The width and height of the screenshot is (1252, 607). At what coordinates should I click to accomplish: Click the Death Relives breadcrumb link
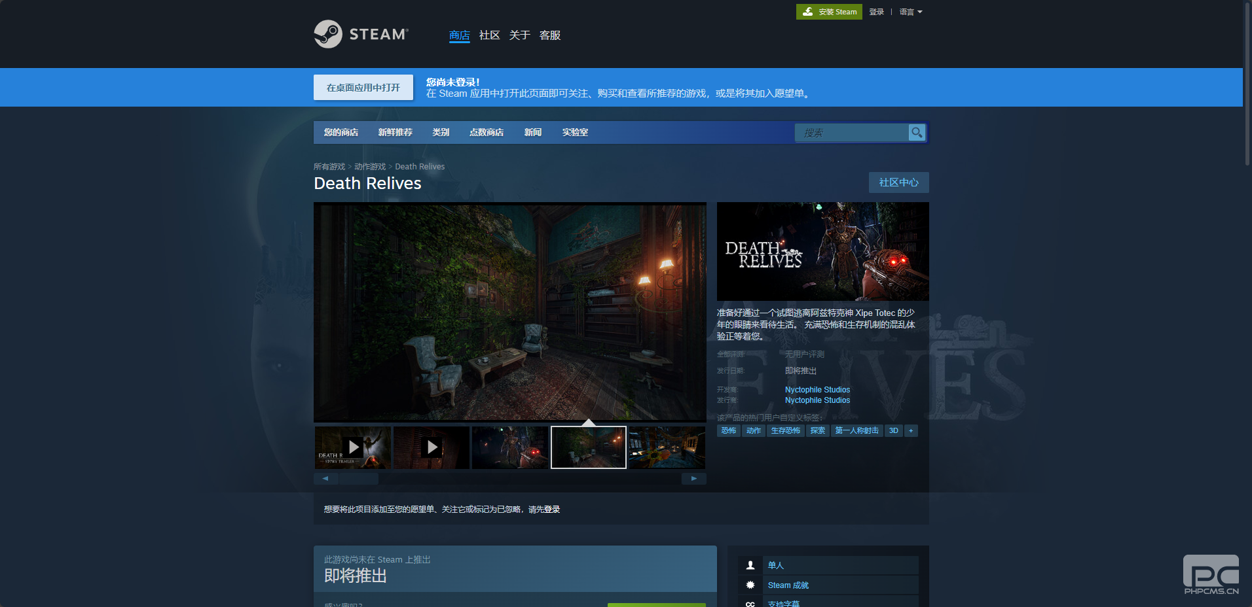pyautogui.click(x=420, y=167)
